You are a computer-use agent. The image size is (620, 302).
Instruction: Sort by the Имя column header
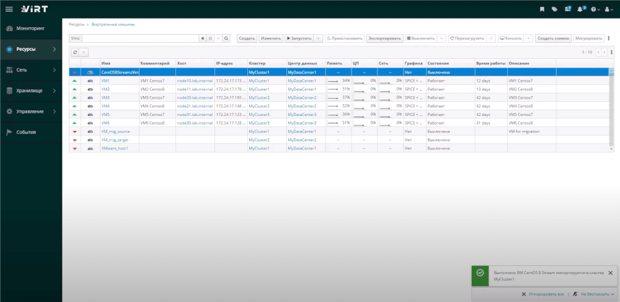click(120, 63)
